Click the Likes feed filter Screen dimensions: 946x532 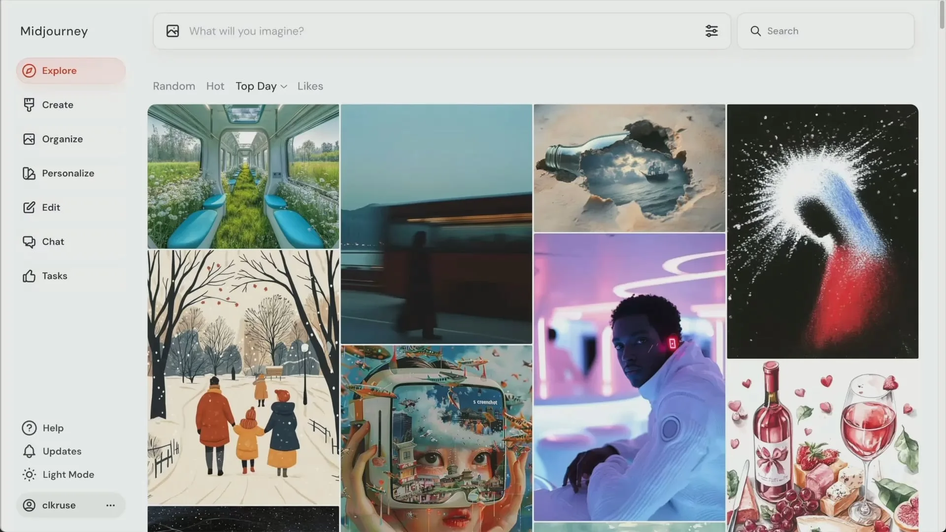coord(310,86)
